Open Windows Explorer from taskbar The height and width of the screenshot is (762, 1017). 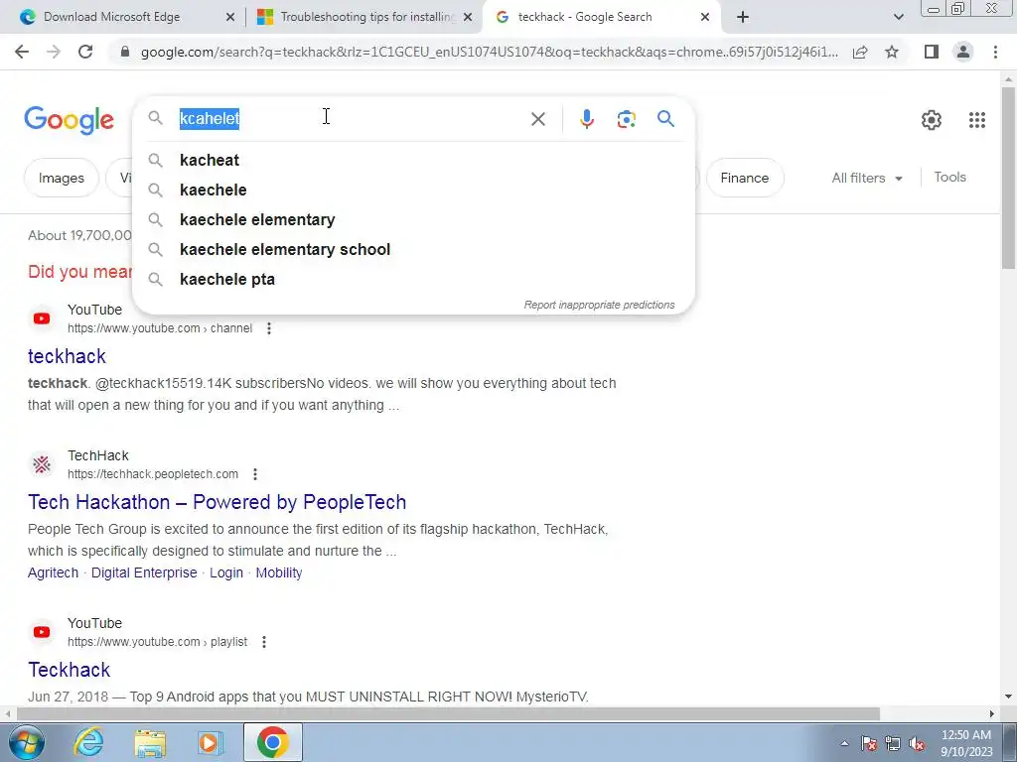(150, 742)
